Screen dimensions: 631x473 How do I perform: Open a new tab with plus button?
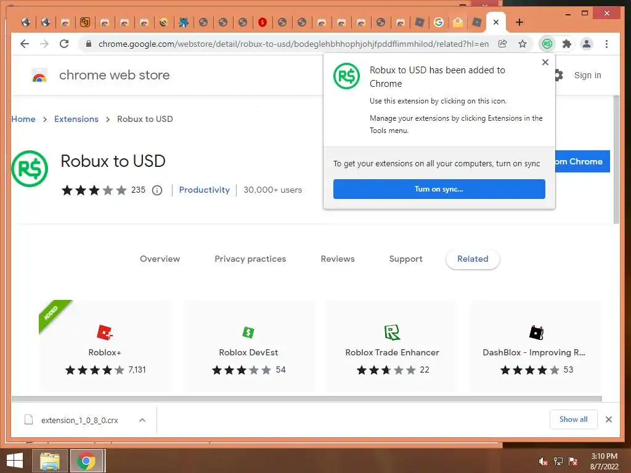[519, 22]
